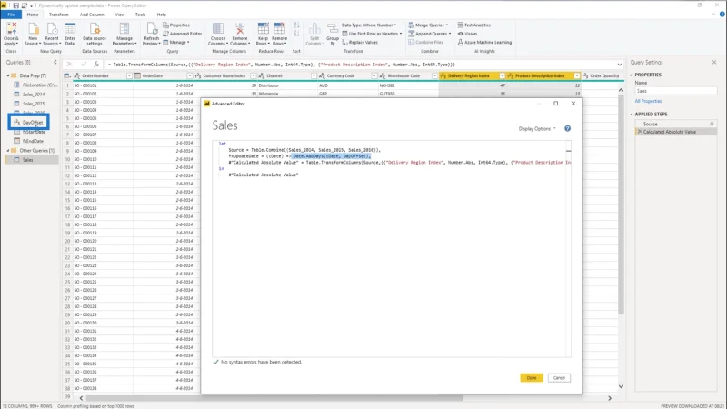Image resolution: width=727 pixels, height=409 pixels.
Task: Switch to the Tools tab
Action: (x=140, y=15)
